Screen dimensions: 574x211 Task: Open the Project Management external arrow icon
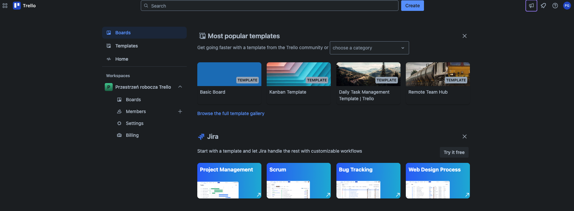[x=259, y=195]
